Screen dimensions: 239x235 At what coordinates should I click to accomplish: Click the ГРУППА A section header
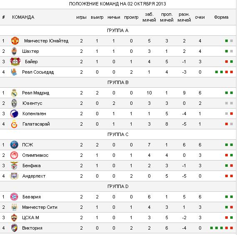[118, 30]
